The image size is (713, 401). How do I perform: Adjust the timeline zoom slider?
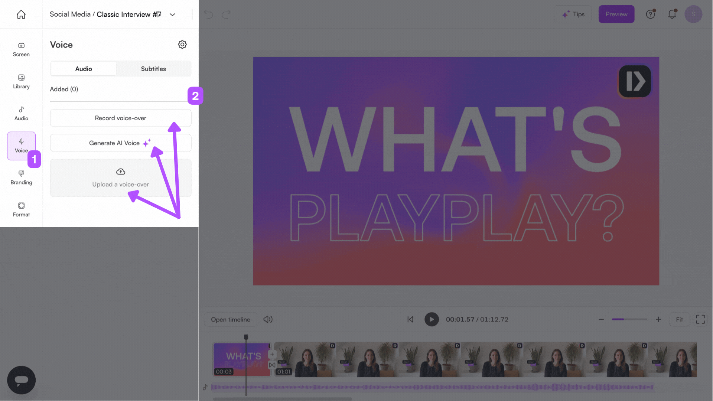click(629, 319)
